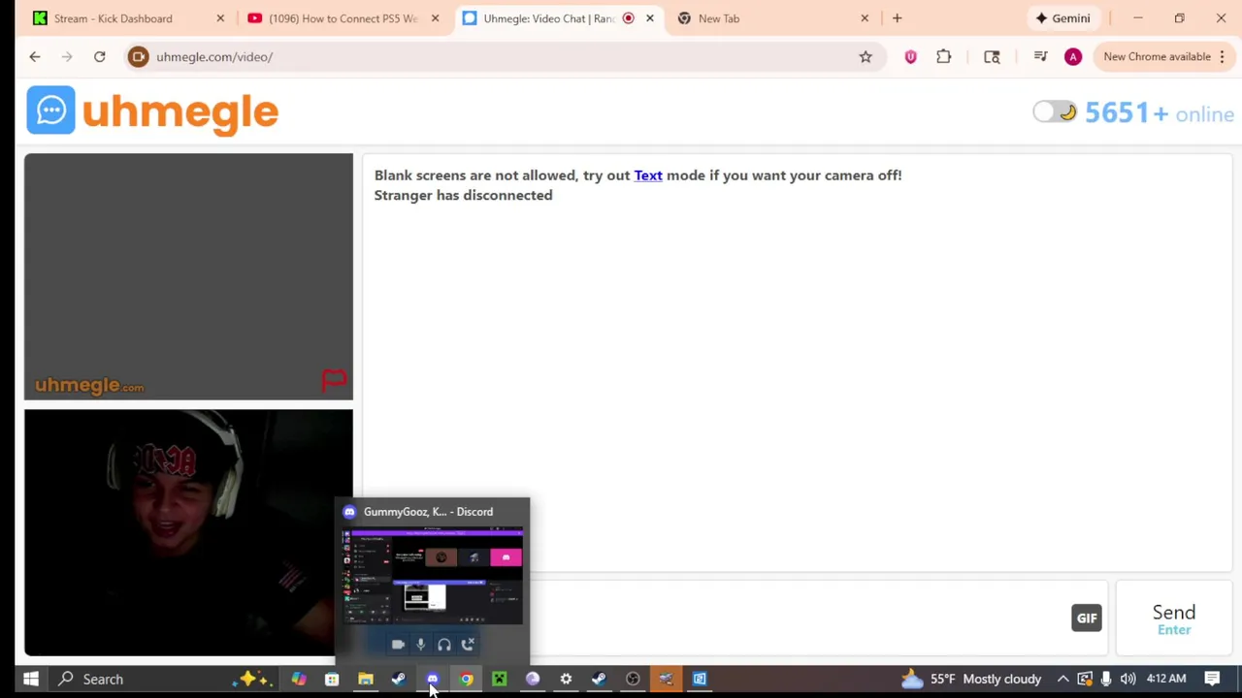The width and height of the screenshot is (1242, 698).
Task: Open the media controls icon
Action: [1040, 57]
